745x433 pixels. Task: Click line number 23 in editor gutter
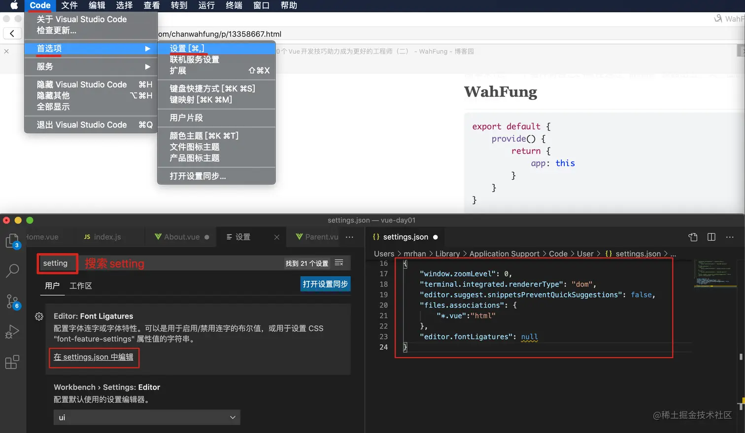coord(383,337)
